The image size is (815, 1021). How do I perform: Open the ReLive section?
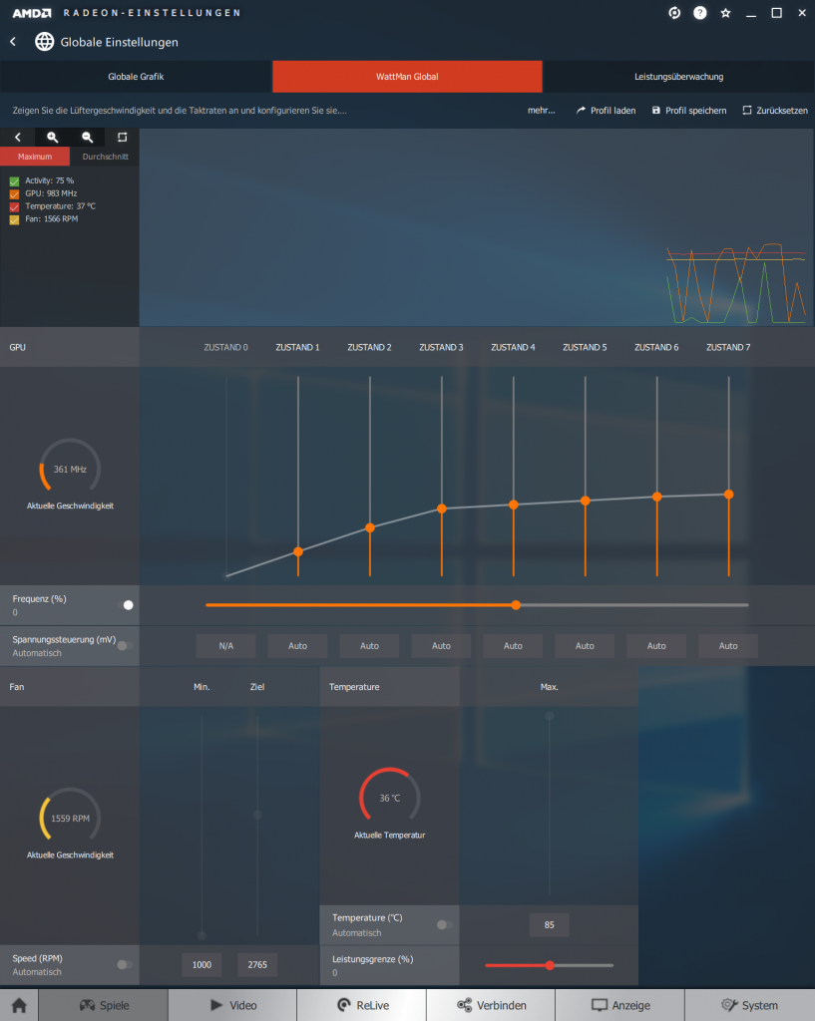point(361,1005)
